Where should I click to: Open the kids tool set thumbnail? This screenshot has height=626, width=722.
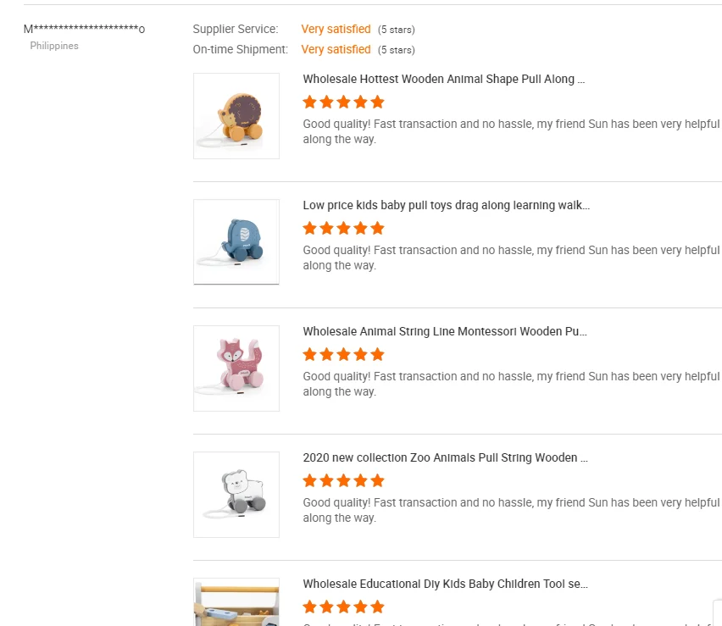tap(236, 603)
